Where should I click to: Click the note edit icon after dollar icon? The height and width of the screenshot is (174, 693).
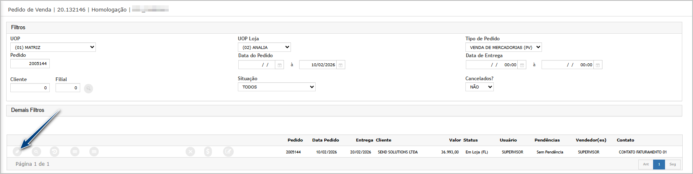[x=228, y=152]
